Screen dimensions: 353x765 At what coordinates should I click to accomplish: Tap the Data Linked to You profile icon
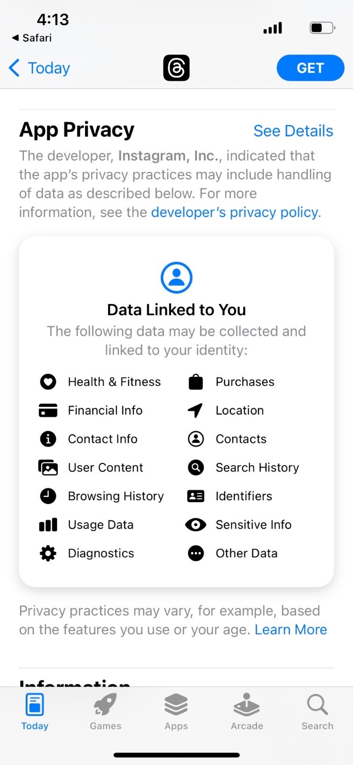click(x=176, y=278)
